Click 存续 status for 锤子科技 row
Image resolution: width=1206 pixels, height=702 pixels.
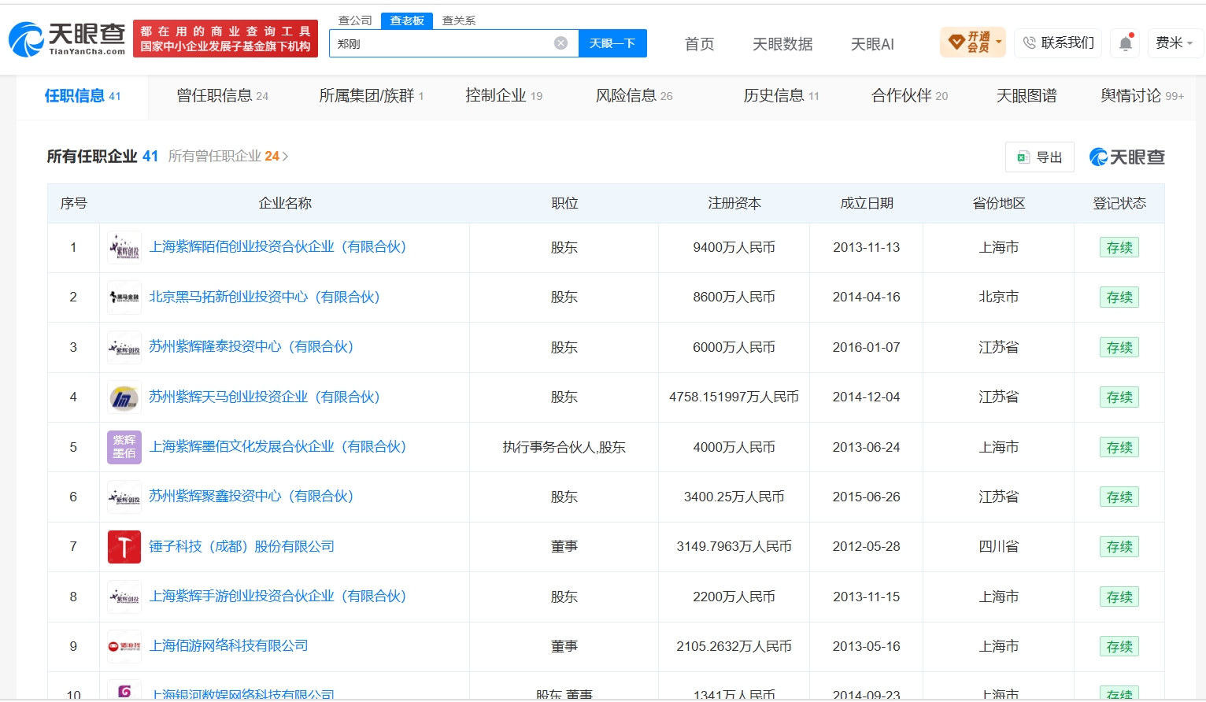point(1119,547)
